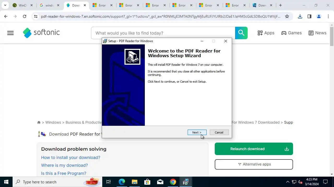Image resolution: width=334 pixels, height=187 pixels.
Task: Open a new tab with plus button
Action: [281, 5]
